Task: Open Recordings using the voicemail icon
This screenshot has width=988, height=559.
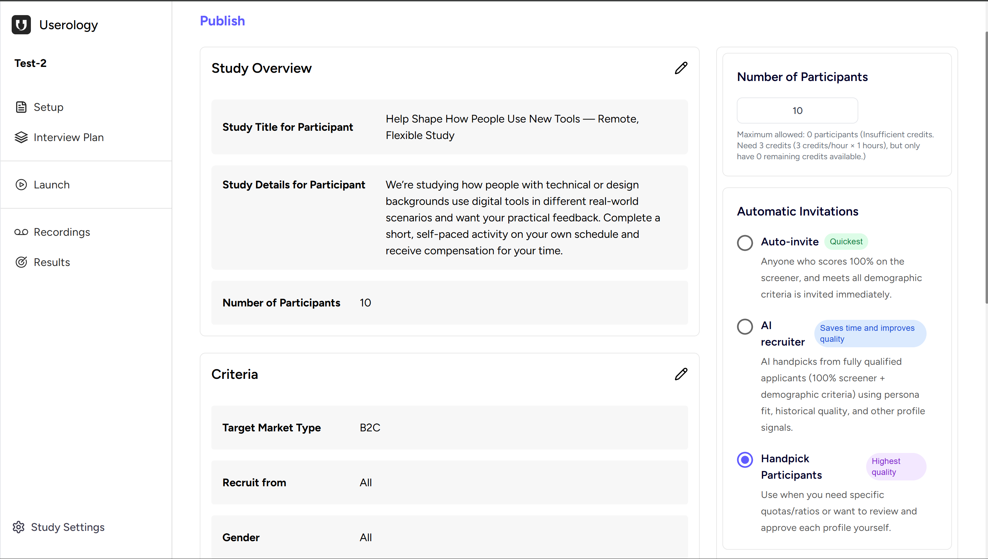Action: tap(21, 232)
